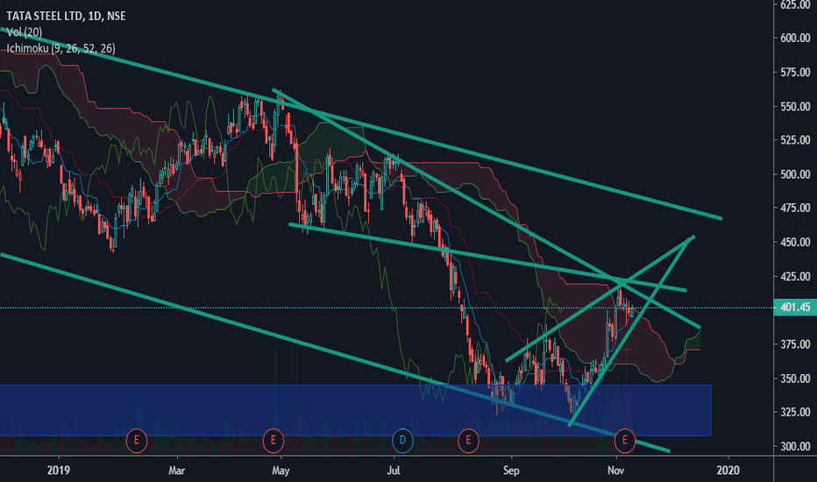Select the blue support zone rectangle
817x482 pixels.
[355, 410]
